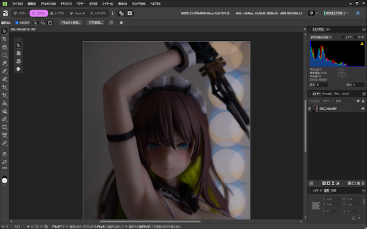Open the Help menu
This screenshot has height=229, width=367.
155,4
